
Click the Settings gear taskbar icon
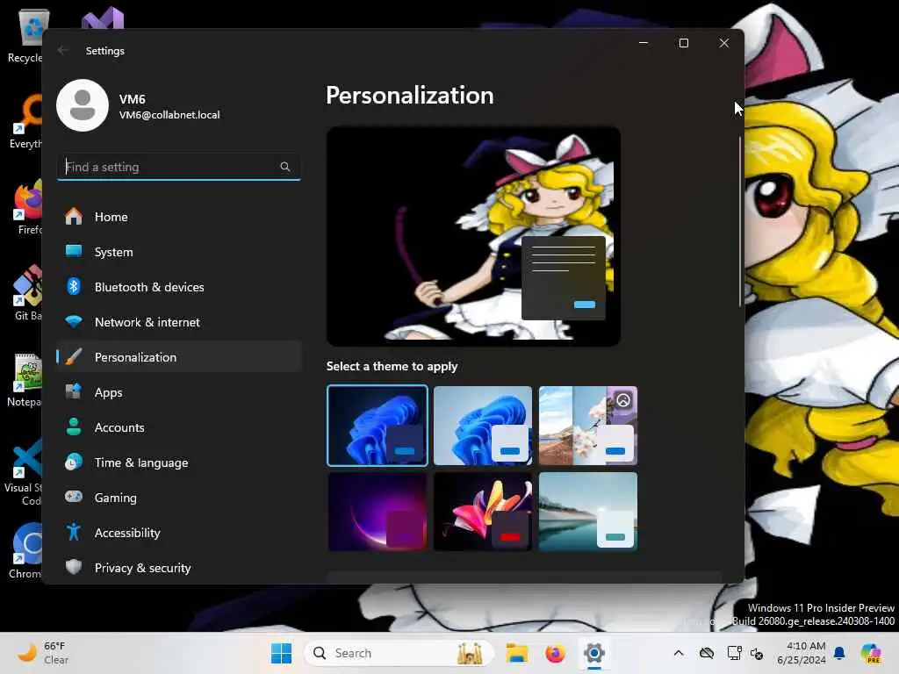pos(594,653)
